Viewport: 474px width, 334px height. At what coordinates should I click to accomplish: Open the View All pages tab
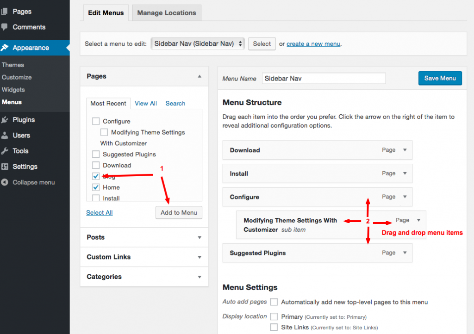(146, 103)
